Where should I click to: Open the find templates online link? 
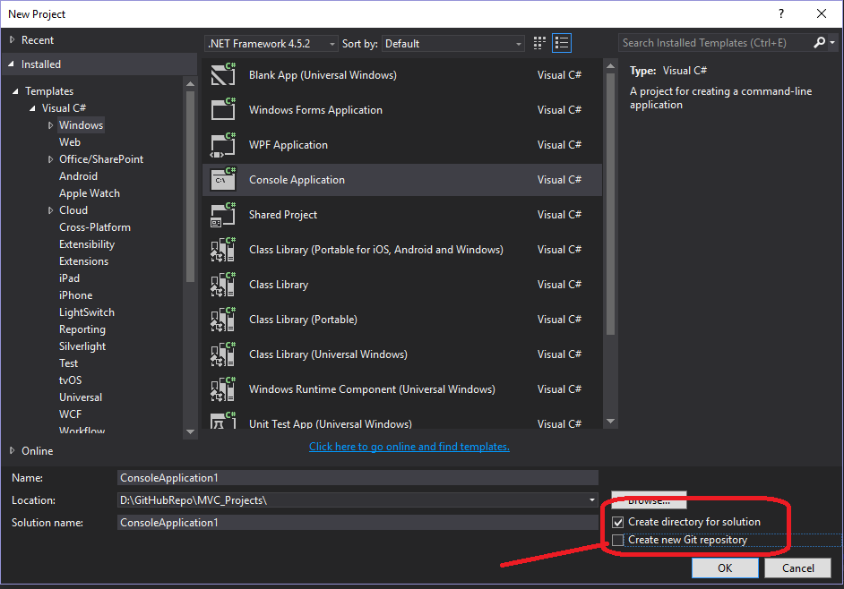pos(409,447)
